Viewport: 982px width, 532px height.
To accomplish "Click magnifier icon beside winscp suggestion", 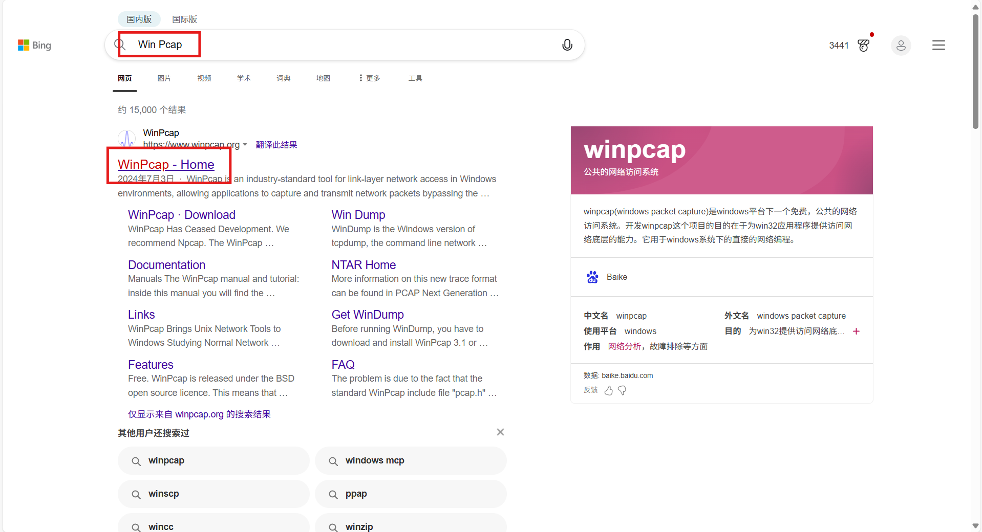I will click(x=136, y=495).
